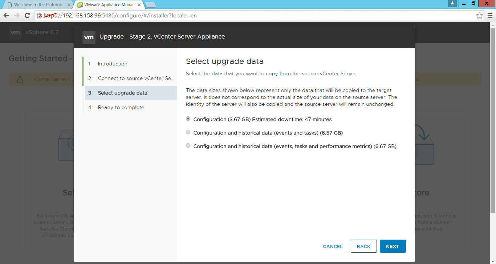
Task: Click the browser reload icon
Action: coord(27,16)
